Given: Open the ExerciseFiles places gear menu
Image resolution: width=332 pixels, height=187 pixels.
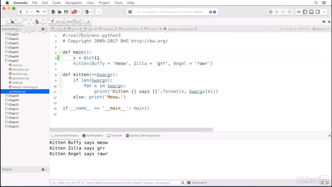Looking at the screenshot, I should tap(43, 29).
